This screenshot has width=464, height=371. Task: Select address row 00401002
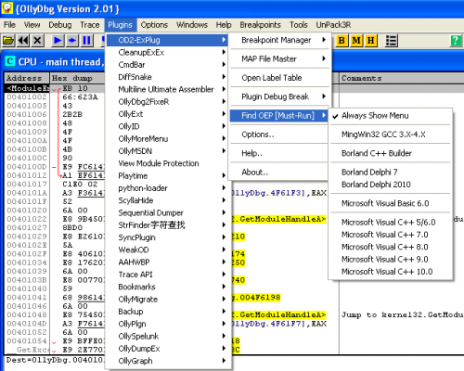(27, 97)
